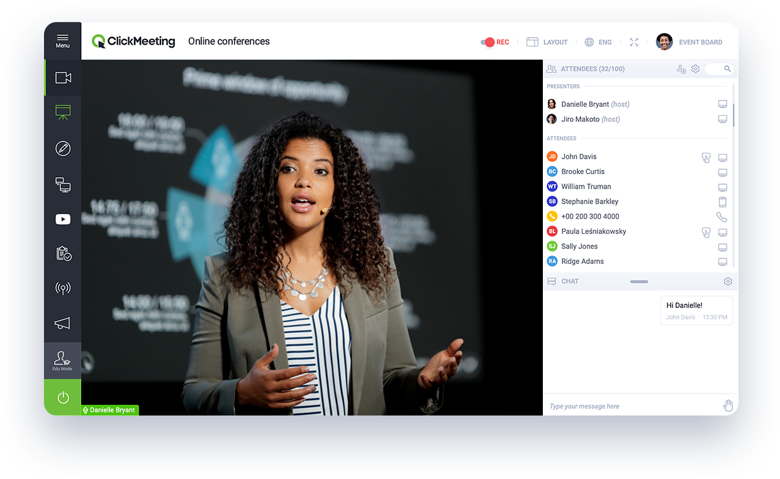Select the drawing pencil tool
The width and height of the screenshot is (780, 479).
pos(62,148)
